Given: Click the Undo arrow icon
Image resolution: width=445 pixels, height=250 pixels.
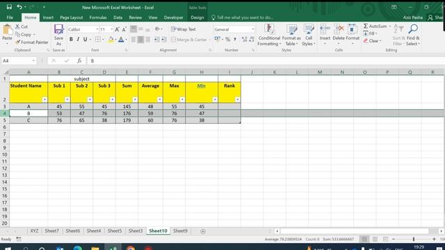Looking at the screenshot, I should 19,7.
